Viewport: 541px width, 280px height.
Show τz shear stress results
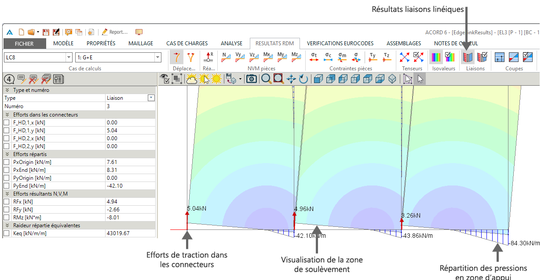click(x=386, y=57)
